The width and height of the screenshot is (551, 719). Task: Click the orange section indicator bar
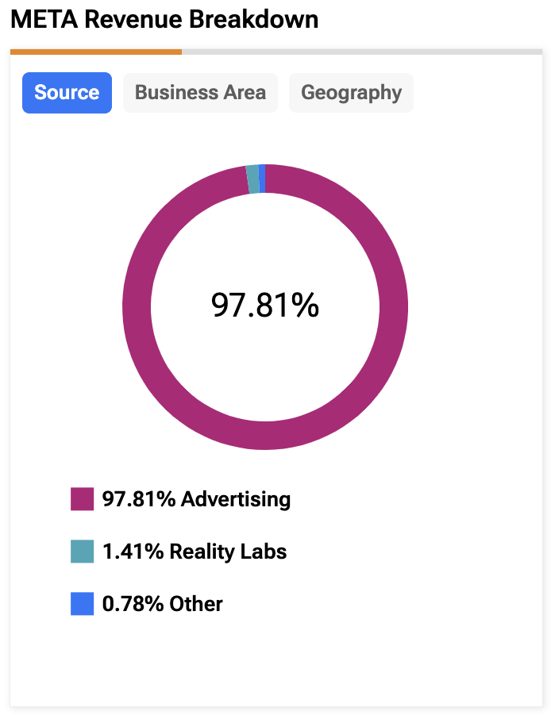point(96,52)
